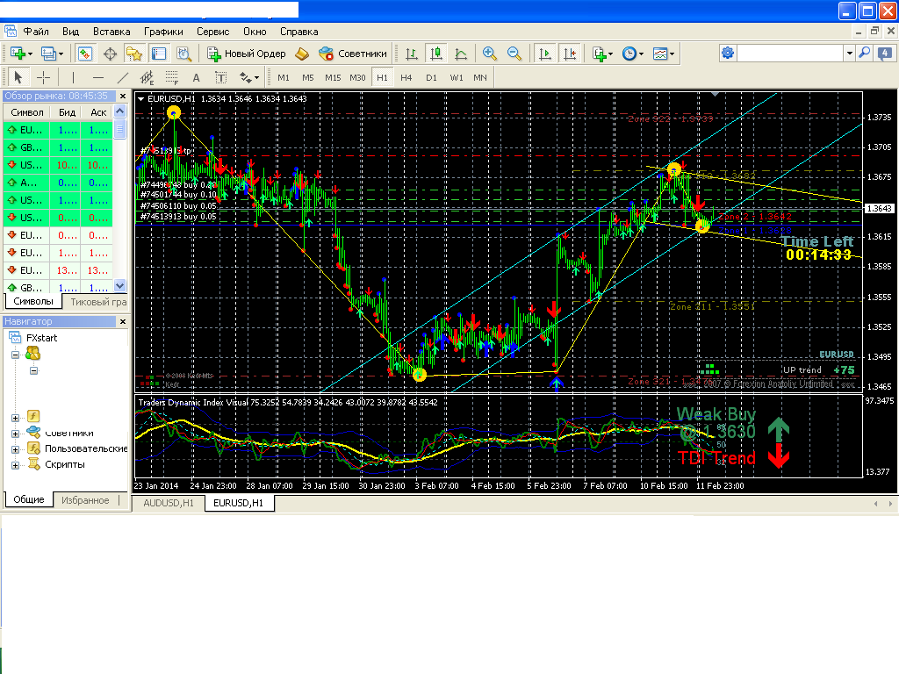Image resolution: width=899 pixels, height=674 pixels.
Task: Open the Графики menu
Action: (163, 31)
